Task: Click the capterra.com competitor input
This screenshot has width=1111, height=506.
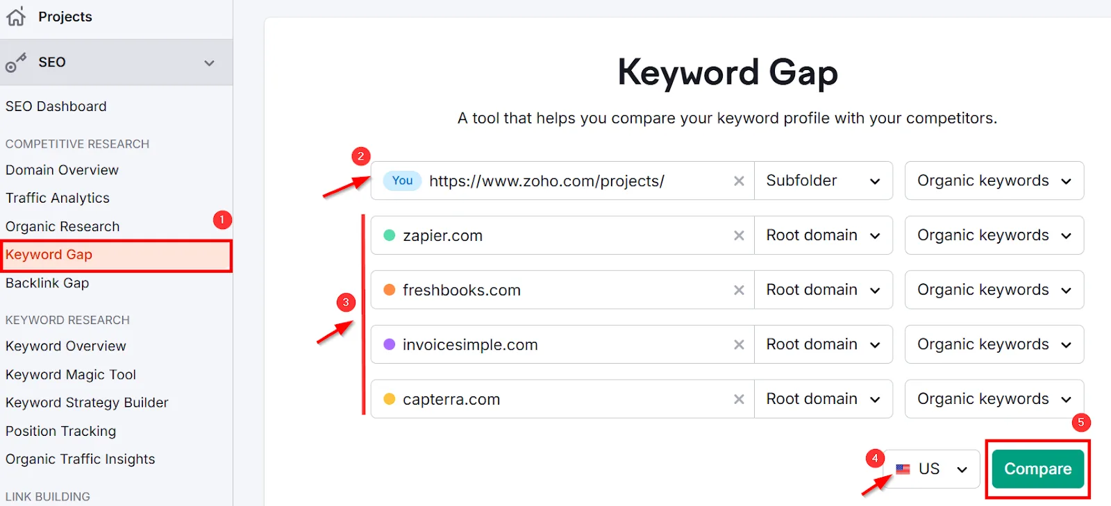Action: point(562,398)
